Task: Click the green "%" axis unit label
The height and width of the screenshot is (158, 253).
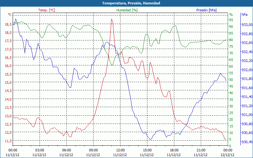Action: [x=231, y=15]
